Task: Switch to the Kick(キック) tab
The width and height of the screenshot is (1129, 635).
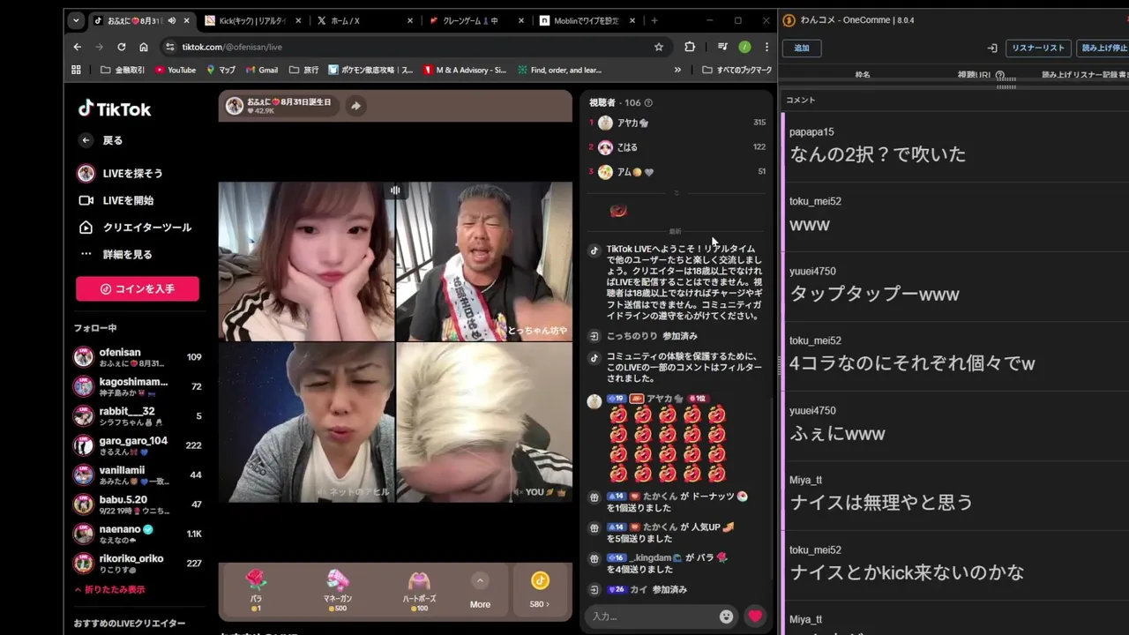Action: tap(252, 20)
